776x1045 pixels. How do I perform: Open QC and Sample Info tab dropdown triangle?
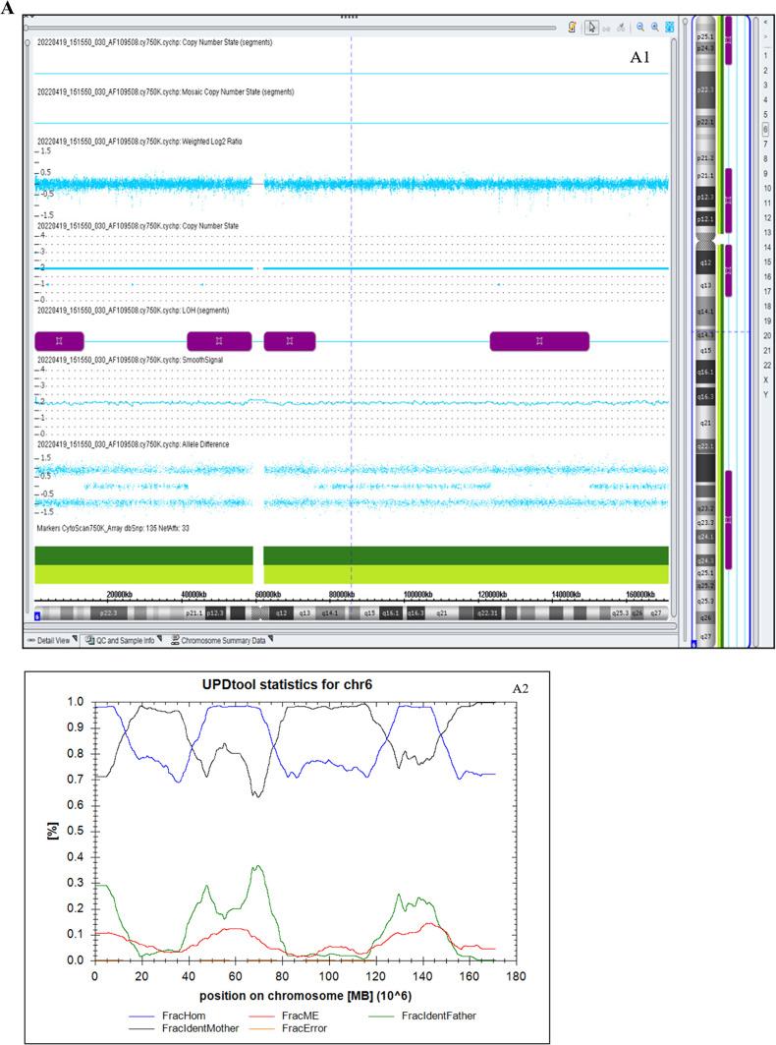(x=159, y=639)
